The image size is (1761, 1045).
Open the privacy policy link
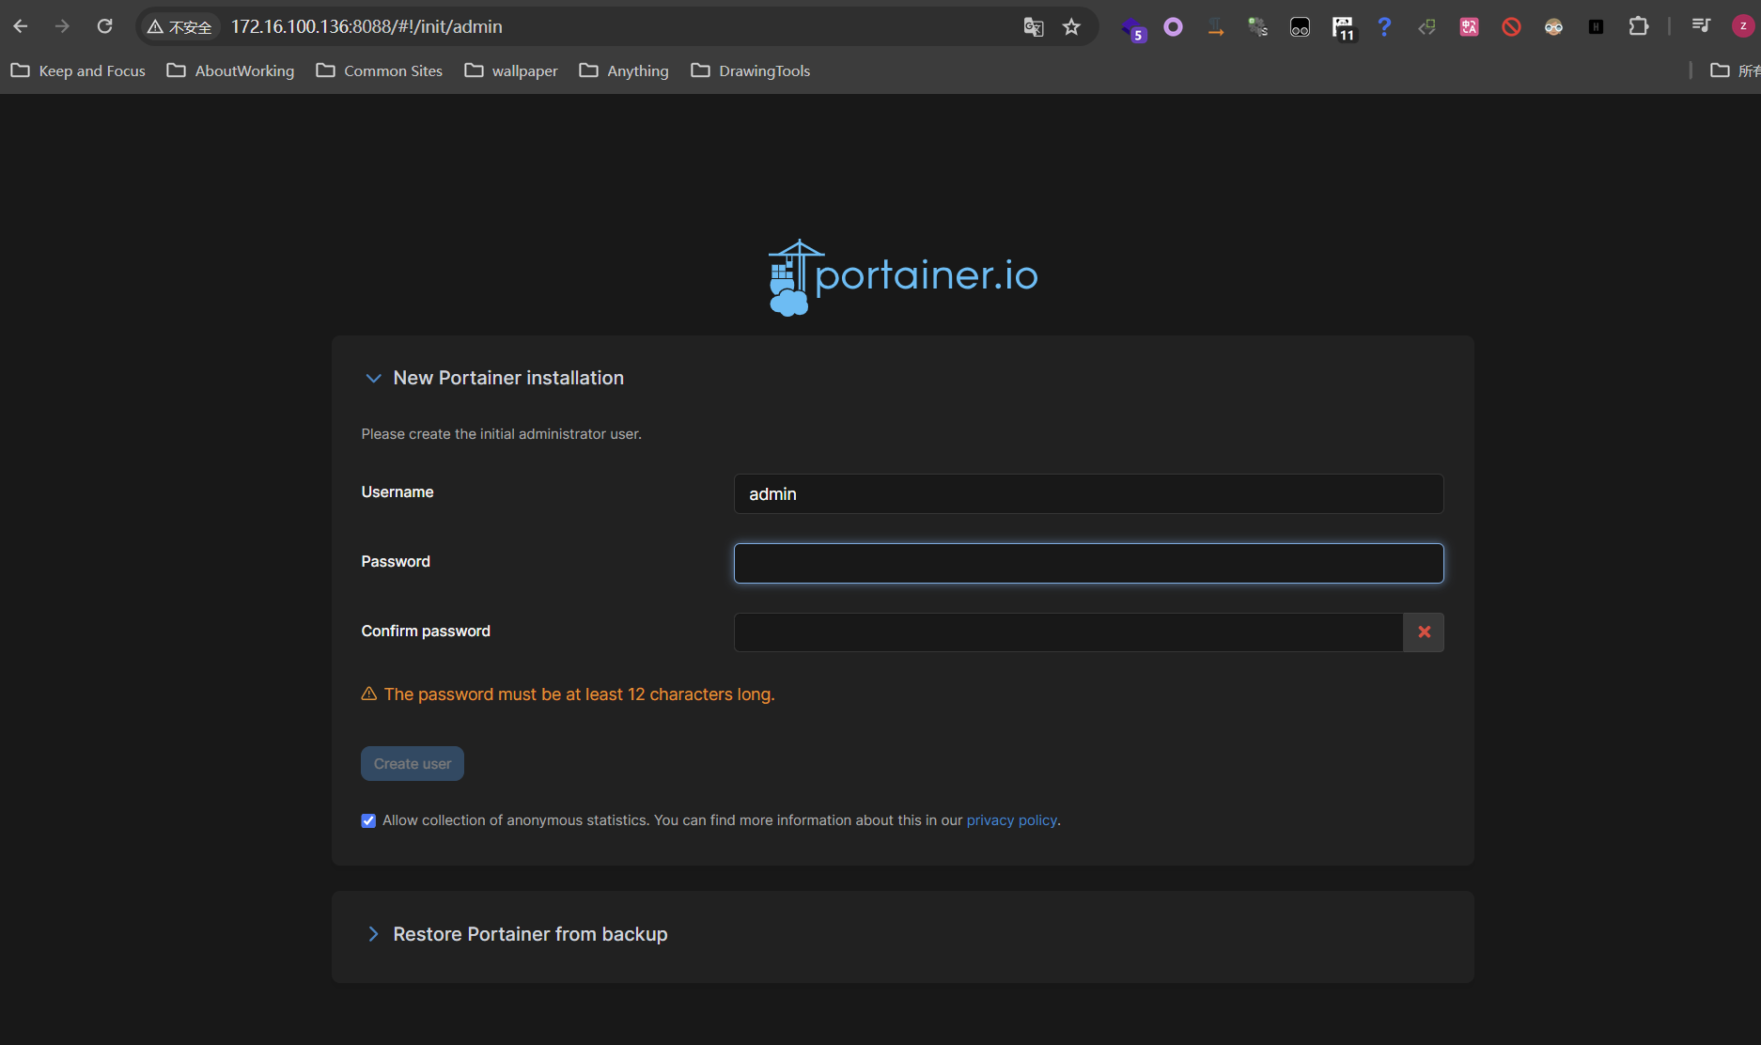coord(1012,820)
